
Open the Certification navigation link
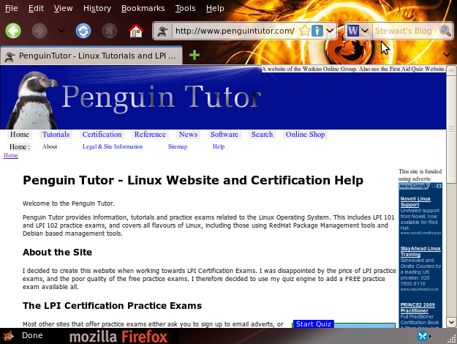tap(102, 135)
